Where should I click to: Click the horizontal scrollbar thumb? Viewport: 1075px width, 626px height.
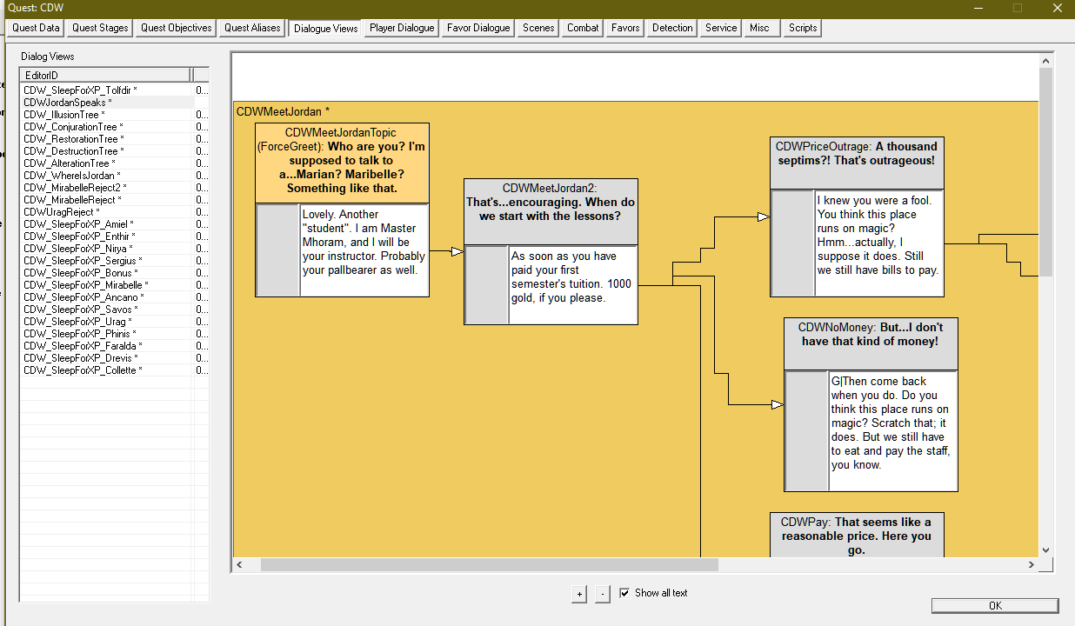490,564
